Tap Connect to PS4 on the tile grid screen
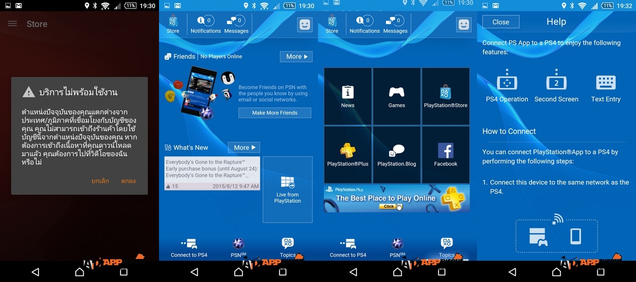Image resolution: width=636 pixels, height=282 pixels. click(x=348, y=248)
